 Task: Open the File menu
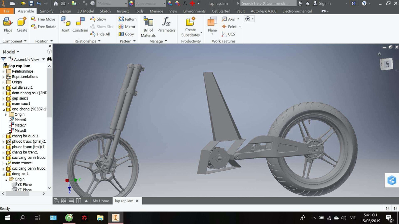point(7,11)
